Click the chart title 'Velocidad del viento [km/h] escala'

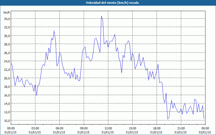click(112, 3)
